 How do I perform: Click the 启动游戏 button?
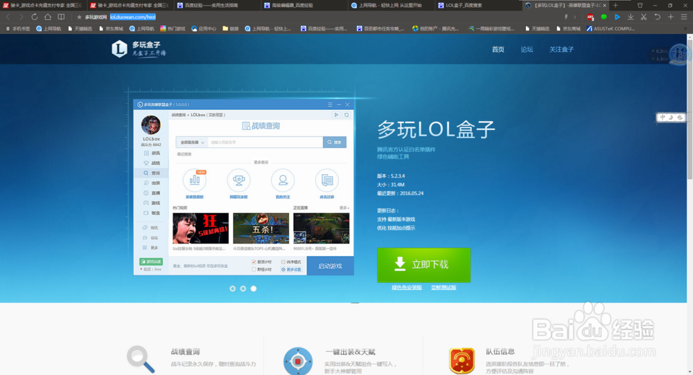(330, 266)
